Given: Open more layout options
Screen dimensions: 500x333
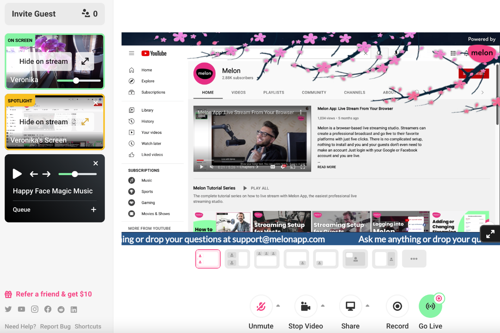Looking at the screenshot, I should (x=414, y=259).
